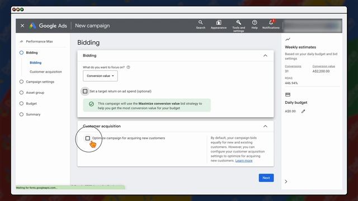Collapse the Bidding card
Screen dimensions: 358x201
pyautogui.click(x=265, y=56)
